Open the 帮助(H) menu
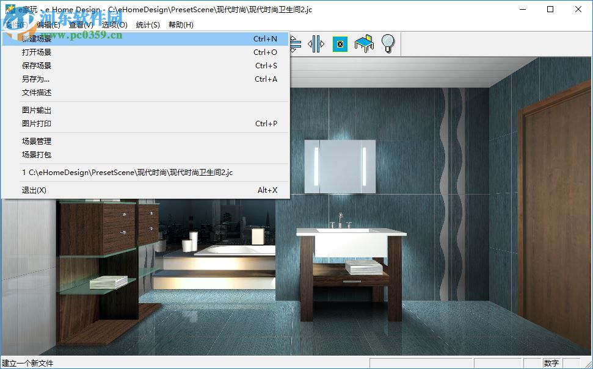 pyautogui.click(x=181, y=25)
